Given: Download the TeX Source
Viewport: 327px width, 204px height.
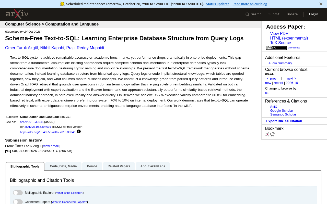Looking at the screenshot, I should (x=281, y=43).
